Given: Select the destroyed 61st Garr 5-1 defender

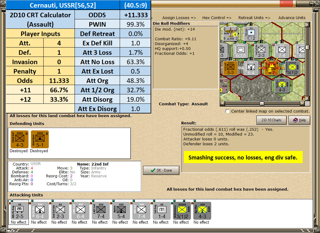Looking at the screenshot, I should (x=40, y=139).
